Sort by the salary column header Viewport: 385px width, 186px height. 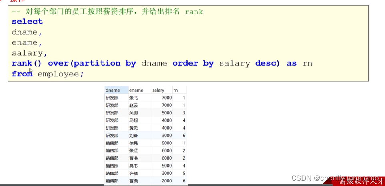162,90
